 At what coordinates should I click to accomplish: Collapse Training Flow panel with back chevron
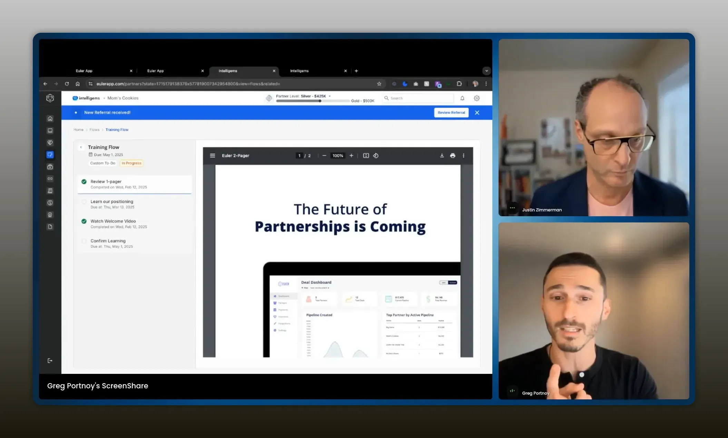pos(81,147)
